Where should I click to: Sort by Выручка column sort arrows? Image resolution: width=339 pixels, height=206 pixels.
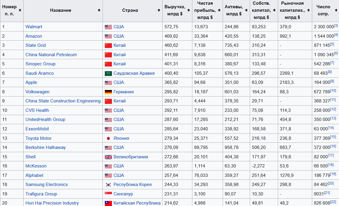coord(188,10)
